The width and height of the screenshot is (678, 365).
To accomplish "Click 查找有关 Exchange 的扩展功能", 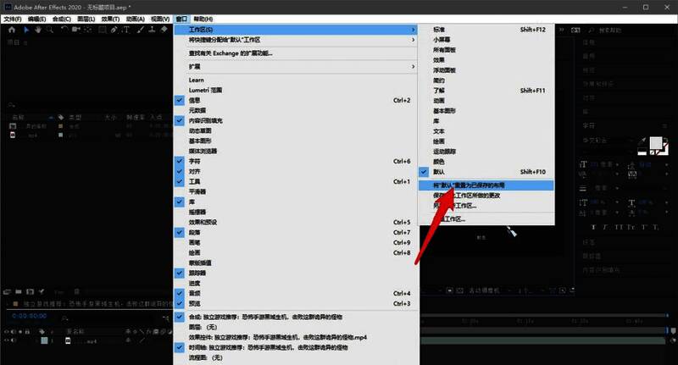I will pos(295,53).
